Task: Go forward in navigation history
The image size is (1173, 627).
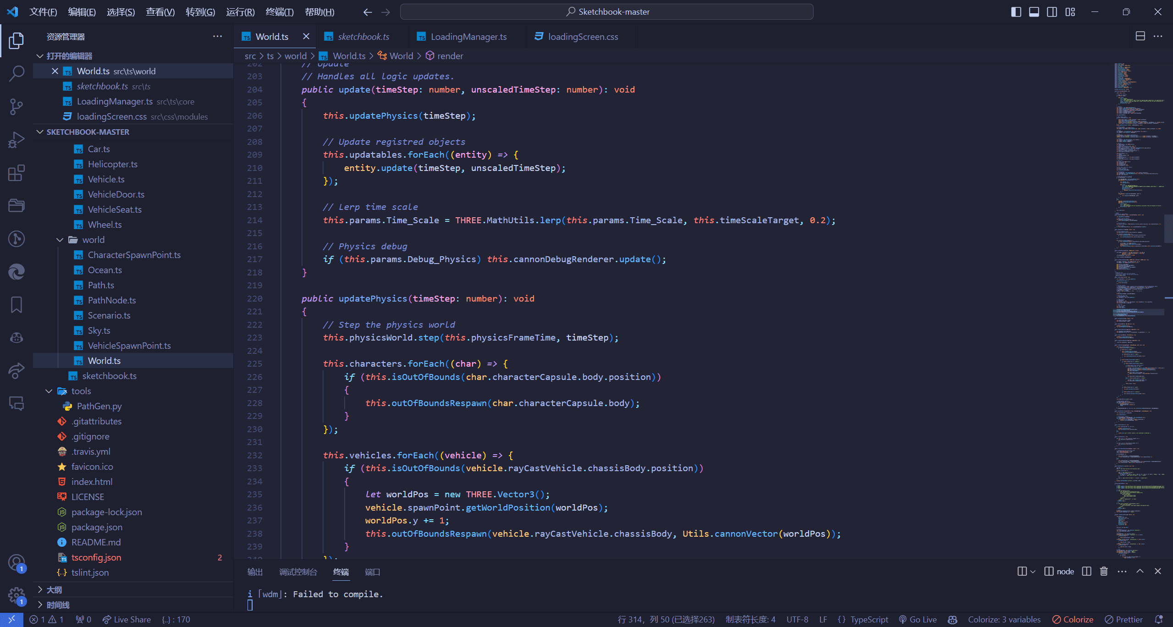Action: 385,12
